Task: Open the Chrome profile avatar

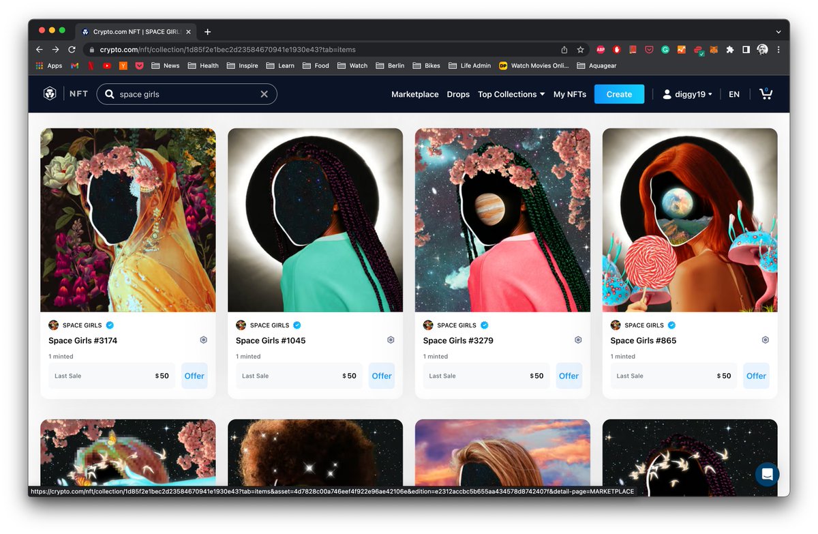Action: [x=762, y=50]
